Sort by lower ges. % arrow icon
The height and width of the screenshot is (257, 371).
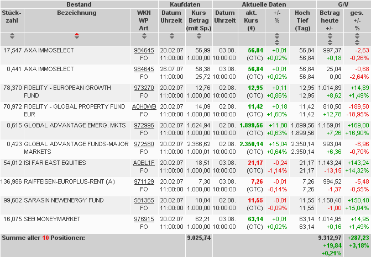[x=357, y=42]
